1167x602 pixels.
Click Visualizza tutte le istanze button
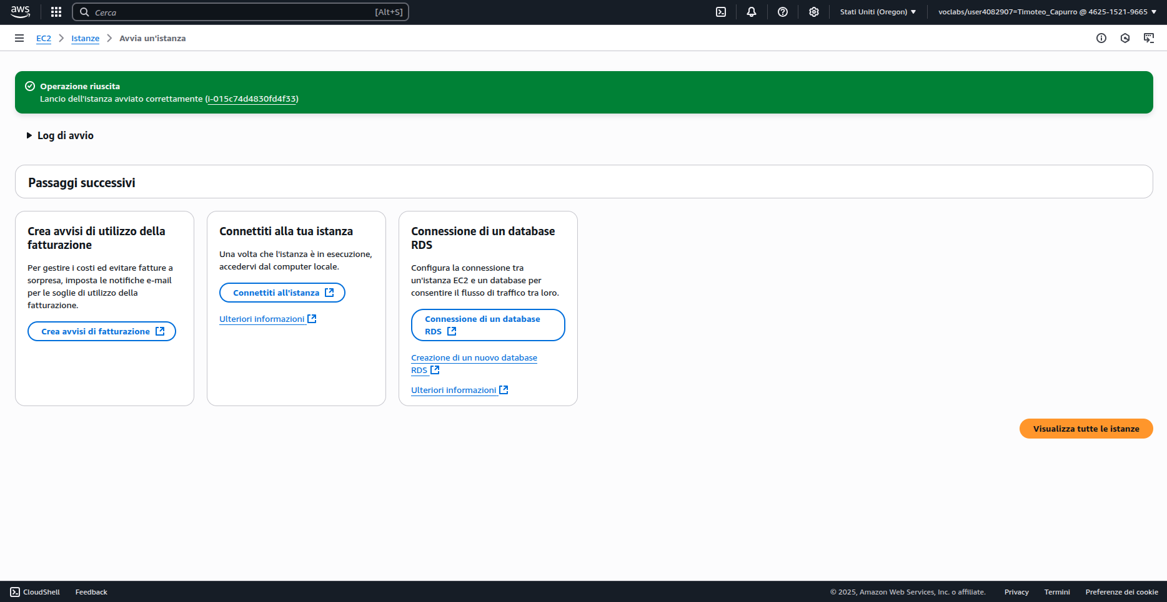pyautogui.click(x=1086, y=429)
